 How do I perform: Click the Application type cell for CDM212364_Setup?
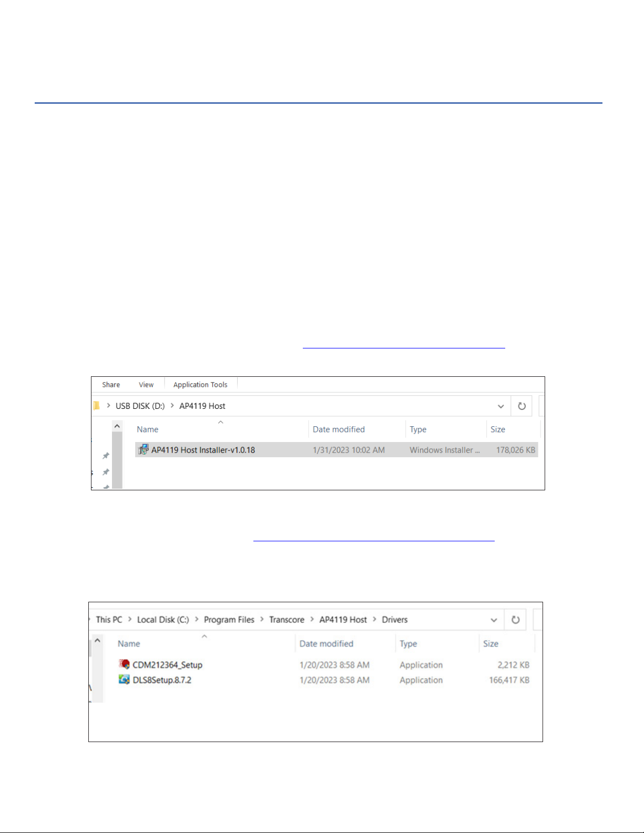(421, 665)
